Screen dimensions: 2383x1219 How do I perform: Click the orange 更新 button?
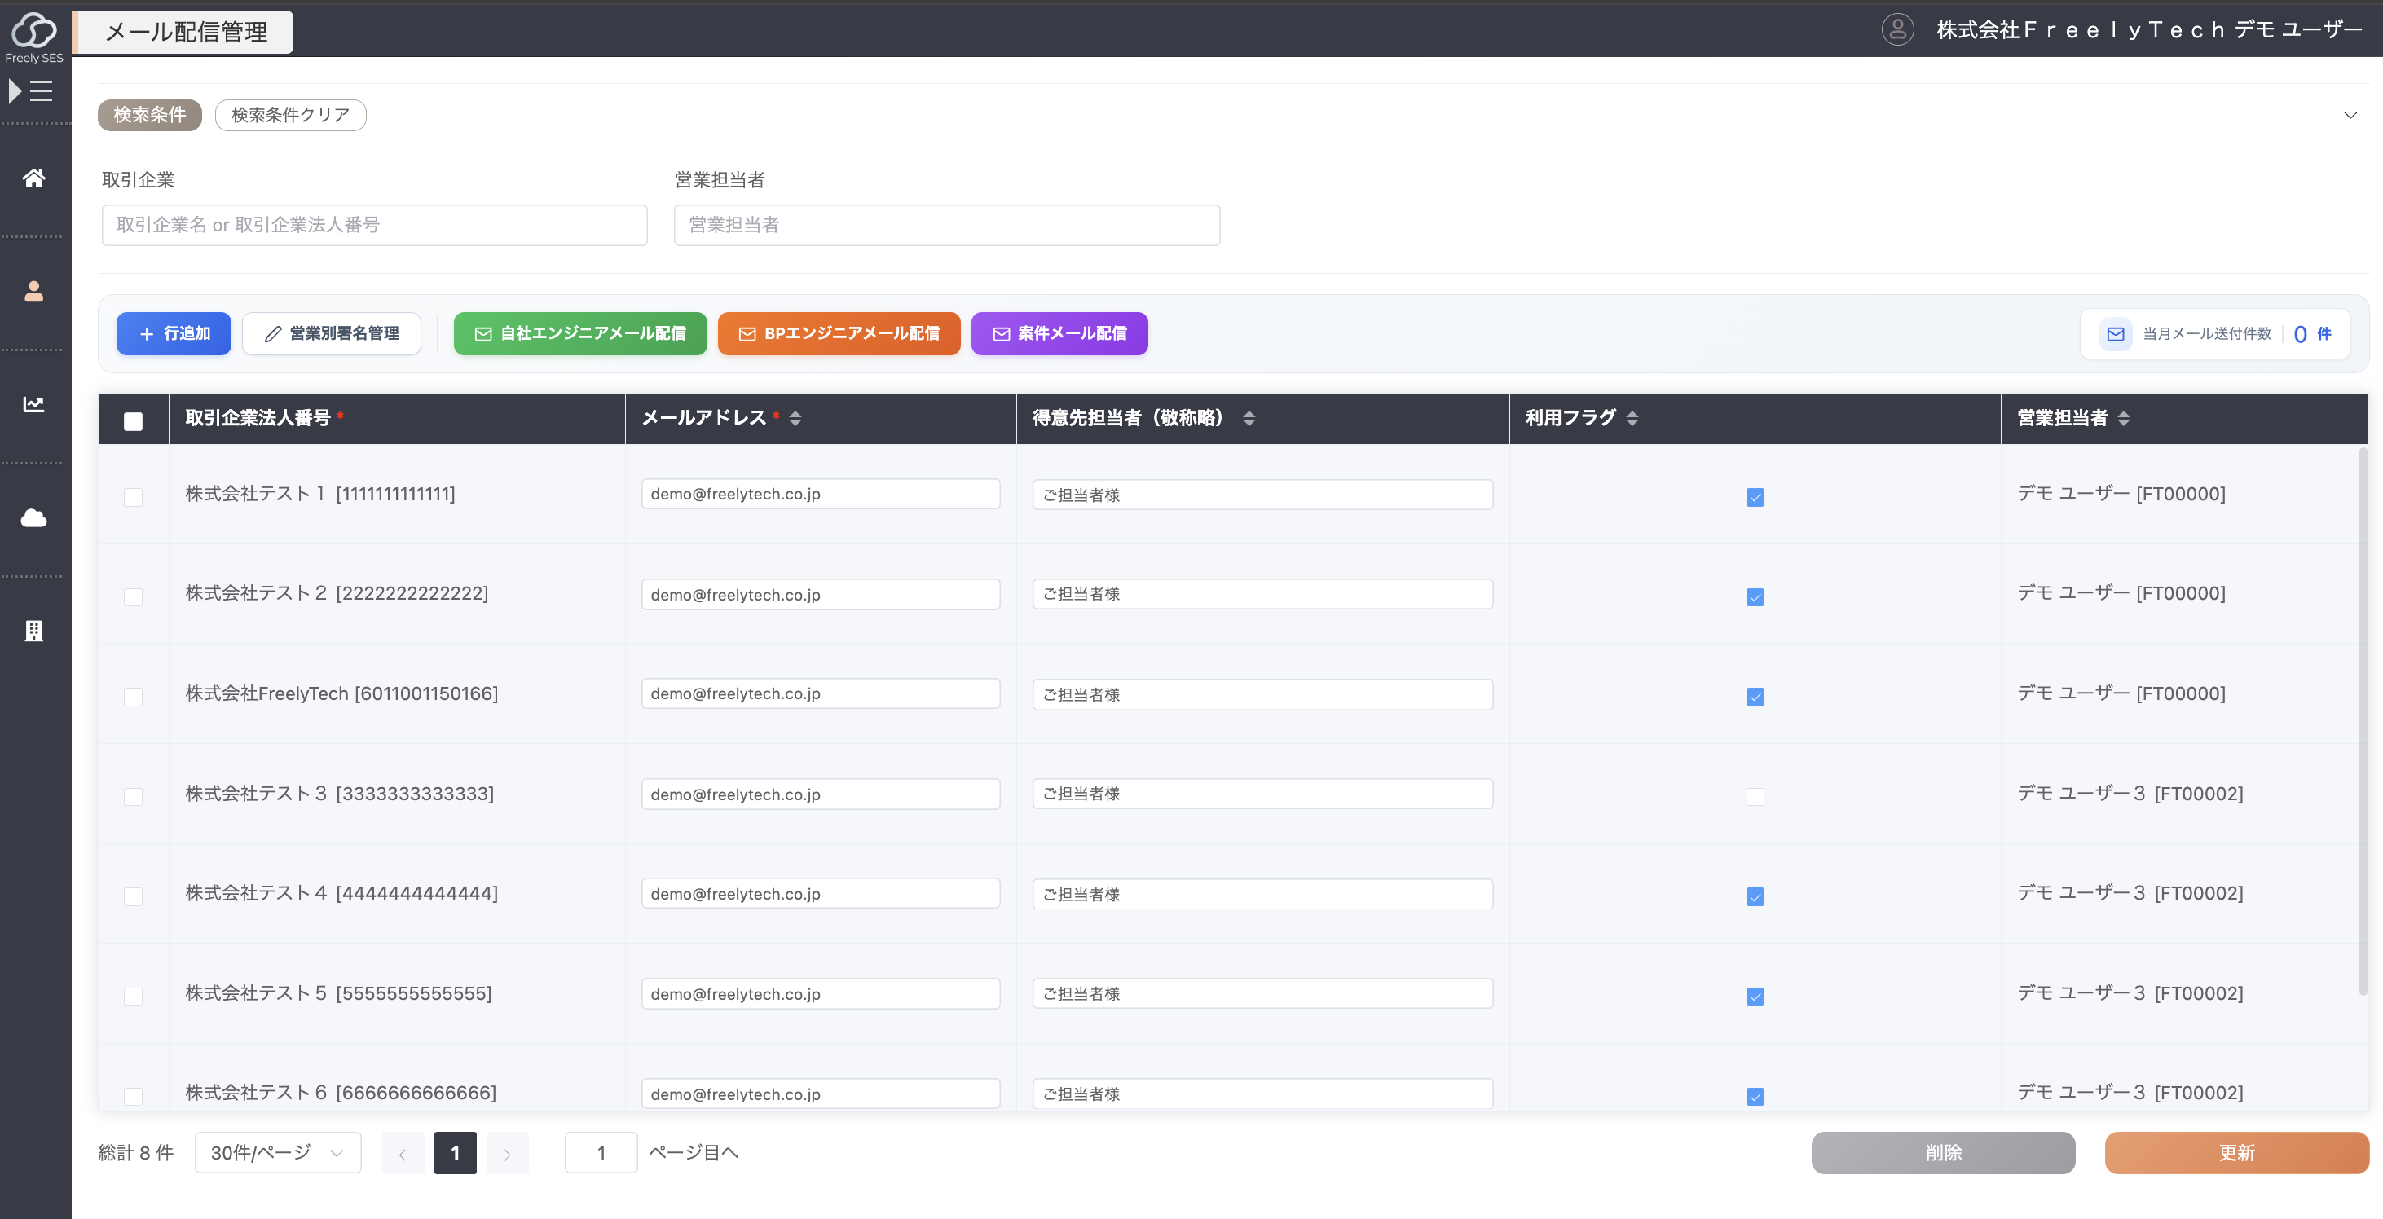coord(2236,1152)
